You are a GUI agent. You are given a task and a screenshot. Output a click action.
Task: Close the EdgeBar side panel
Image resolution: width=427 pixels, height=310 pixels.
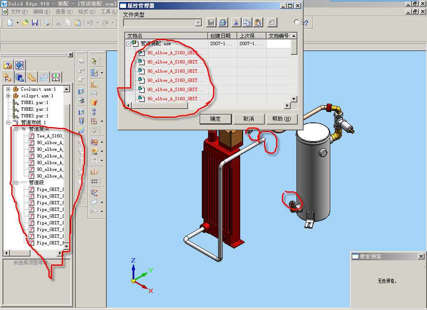point(70,55)
